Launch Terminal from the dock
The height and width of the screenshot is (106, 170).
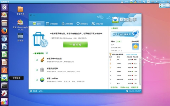(4, 86)
